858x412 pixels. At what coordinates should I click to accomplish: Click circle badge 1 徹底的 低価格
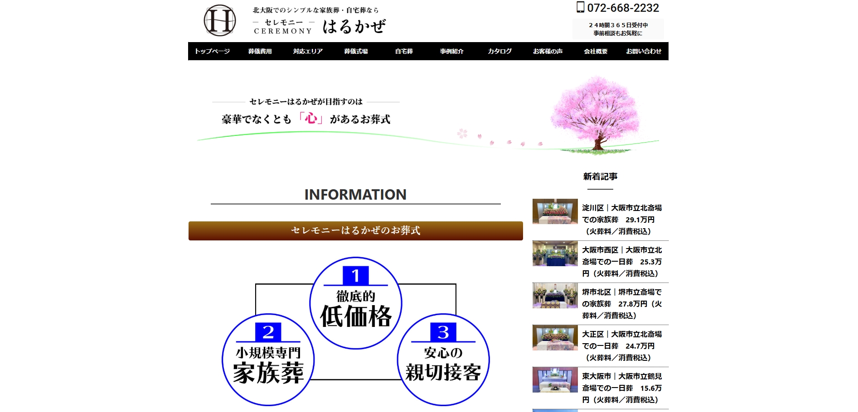point(356,303)
